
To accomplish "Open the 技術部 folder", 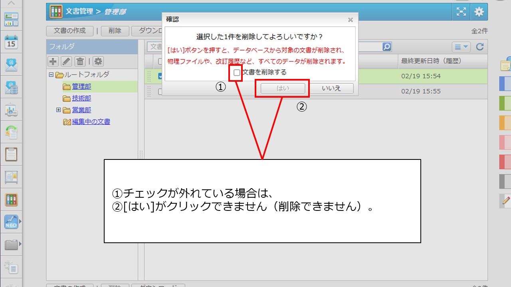I will point(81,98).
